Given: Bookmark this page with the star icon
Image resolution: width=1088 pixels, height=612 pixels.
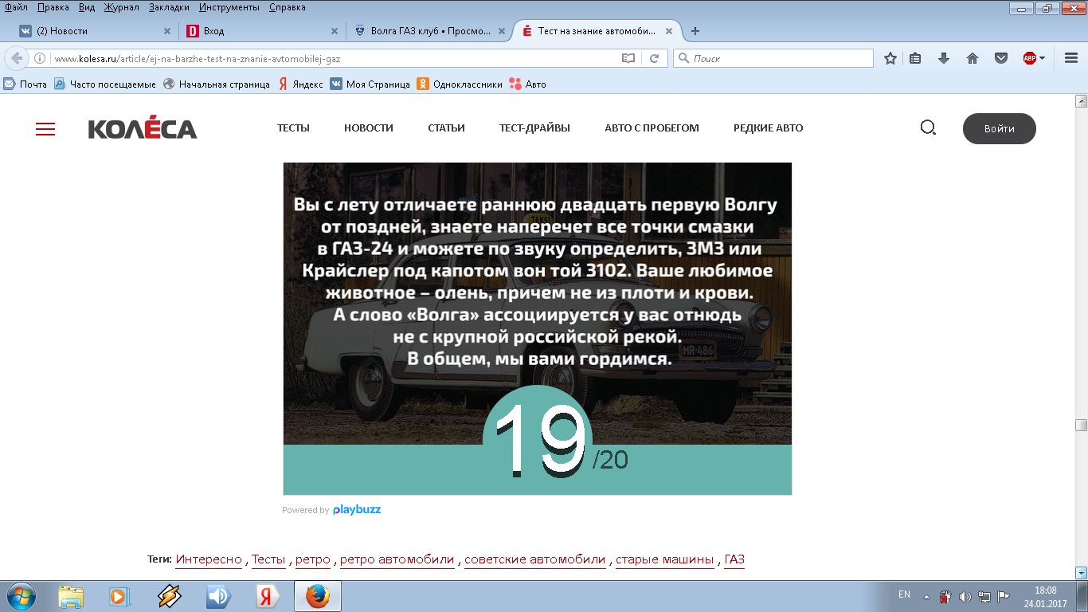Looking at the screenshot, I should [890, 58].
